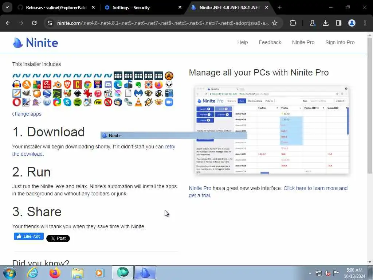Click the page vertical scrollbar
This screenshot has height=280, width=373.
[370, 105]
